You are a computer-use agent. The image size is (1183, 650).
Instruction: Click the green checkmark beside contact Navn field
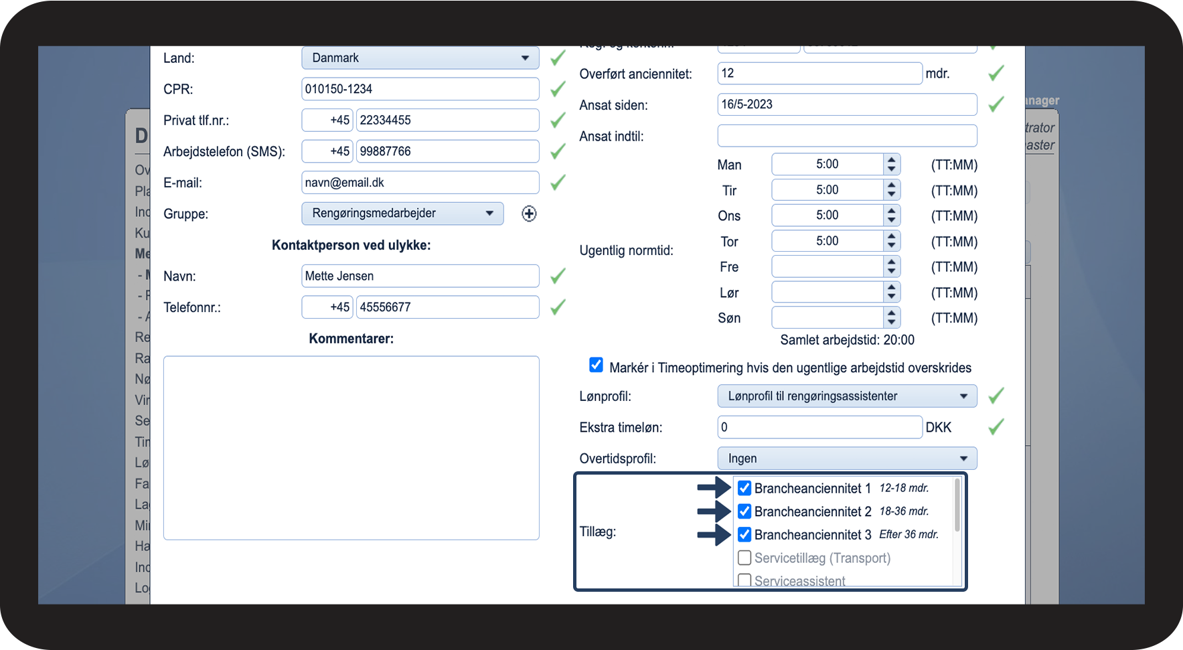558,276
